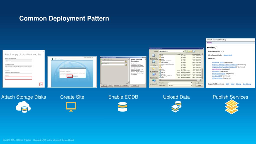
Task: Click the file list vertical scrollbar
Action: pos(202,67)
